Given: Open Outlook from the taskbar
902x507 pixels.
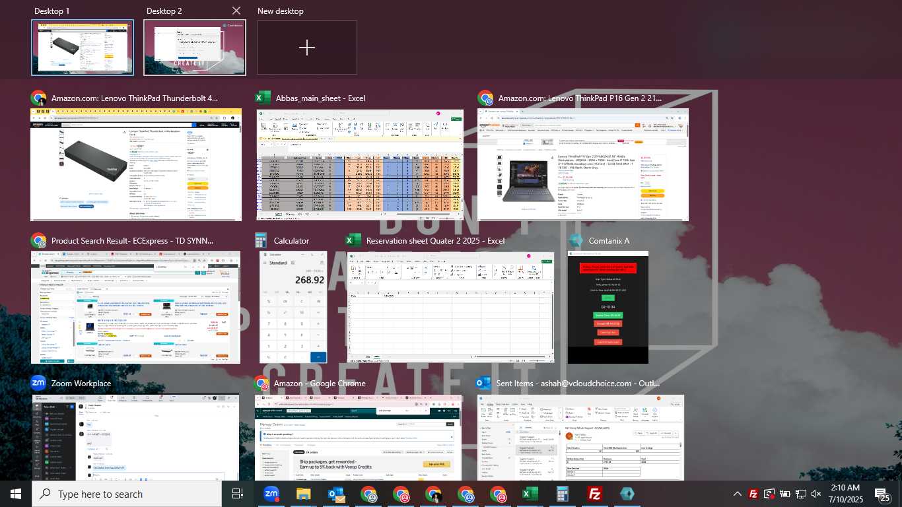Looking at the screenshot, I should click(336, 494).
